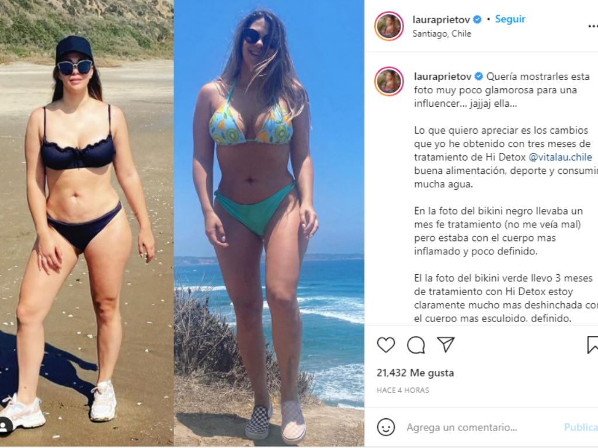Viewport: 598px width, 448px height.
Task: Click the verified badge next to header username
Action: [x=477, y=19]
